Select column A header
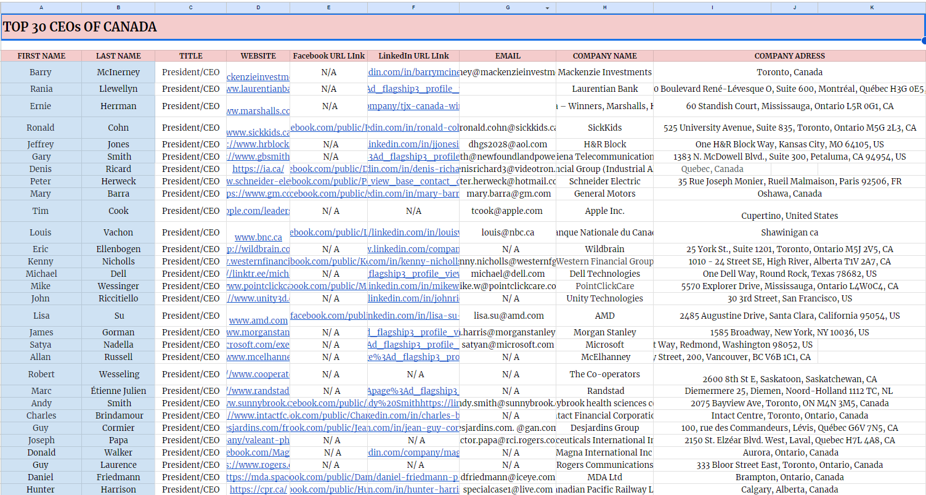Screen dimensions: 926x495 coord(41,7)
